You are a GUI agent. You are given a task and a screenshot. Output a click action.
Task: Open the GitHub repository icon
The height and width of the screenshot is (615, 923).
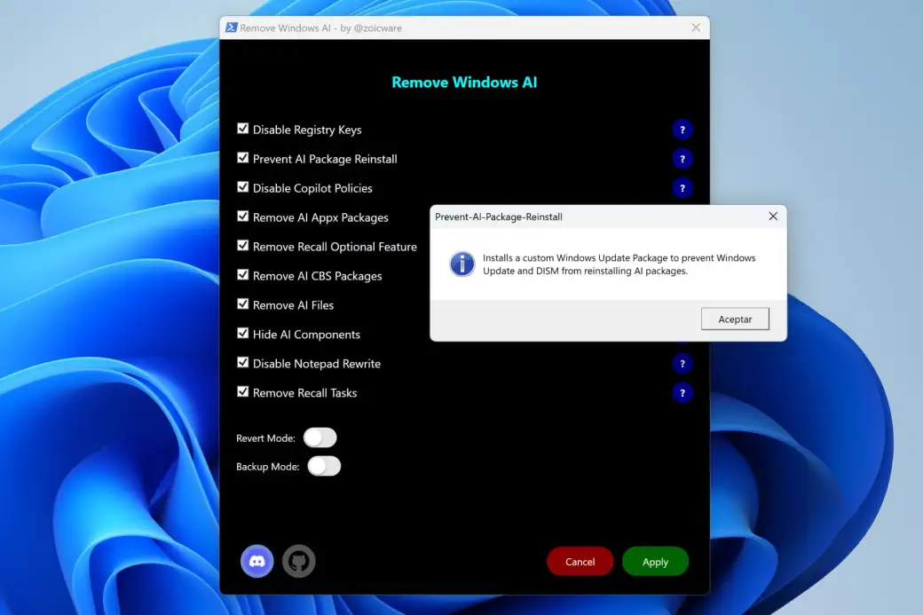tap(299, 561)
